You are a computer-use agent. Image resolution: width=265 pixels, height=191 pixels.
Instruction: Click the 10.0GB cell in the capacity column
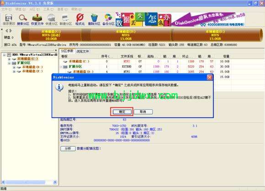click(225, 61)
